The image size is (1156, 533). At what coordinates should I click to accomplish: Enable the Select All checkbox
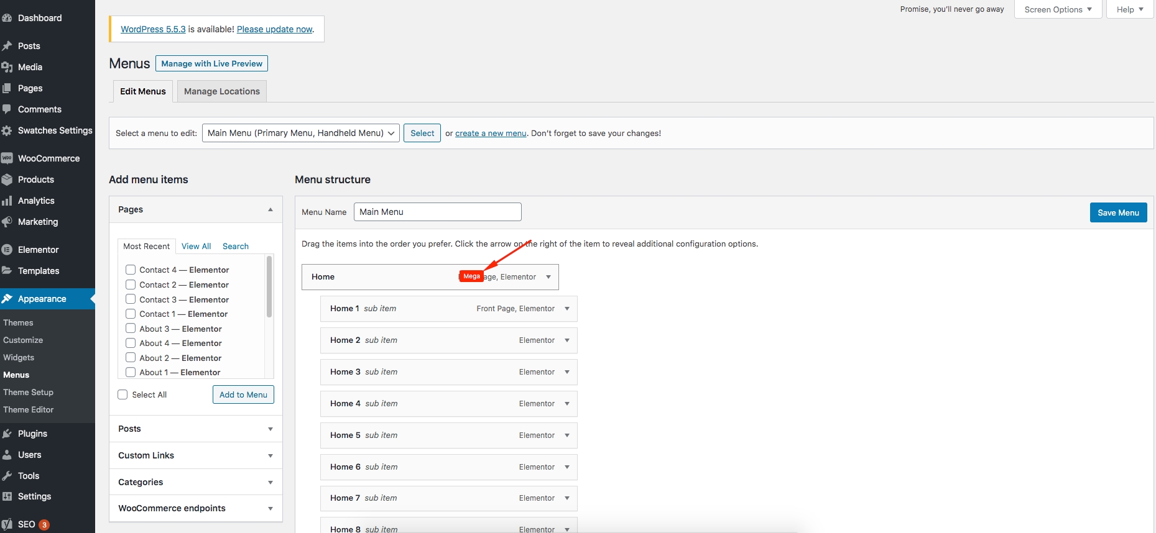123,394
